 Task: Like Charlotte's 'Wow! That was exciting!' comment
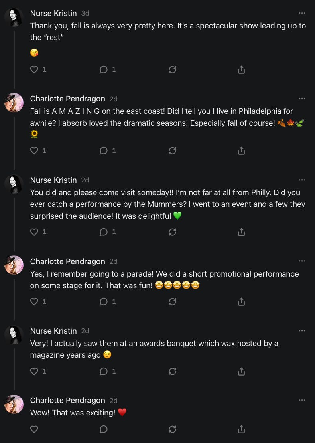click(35, 429)
